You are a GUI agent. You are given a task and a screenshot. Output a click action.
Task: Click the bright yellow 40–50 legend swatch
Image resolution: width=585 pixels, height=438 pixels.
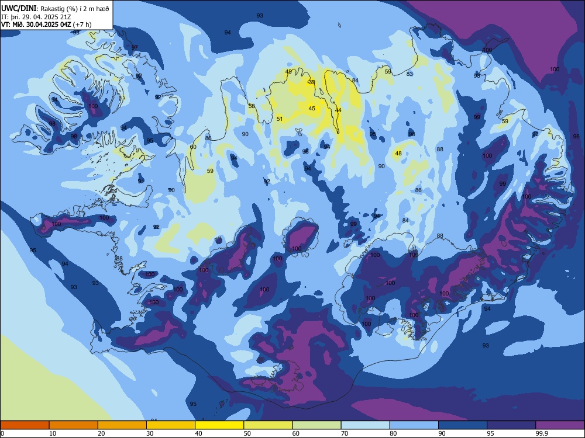[219, 425]
